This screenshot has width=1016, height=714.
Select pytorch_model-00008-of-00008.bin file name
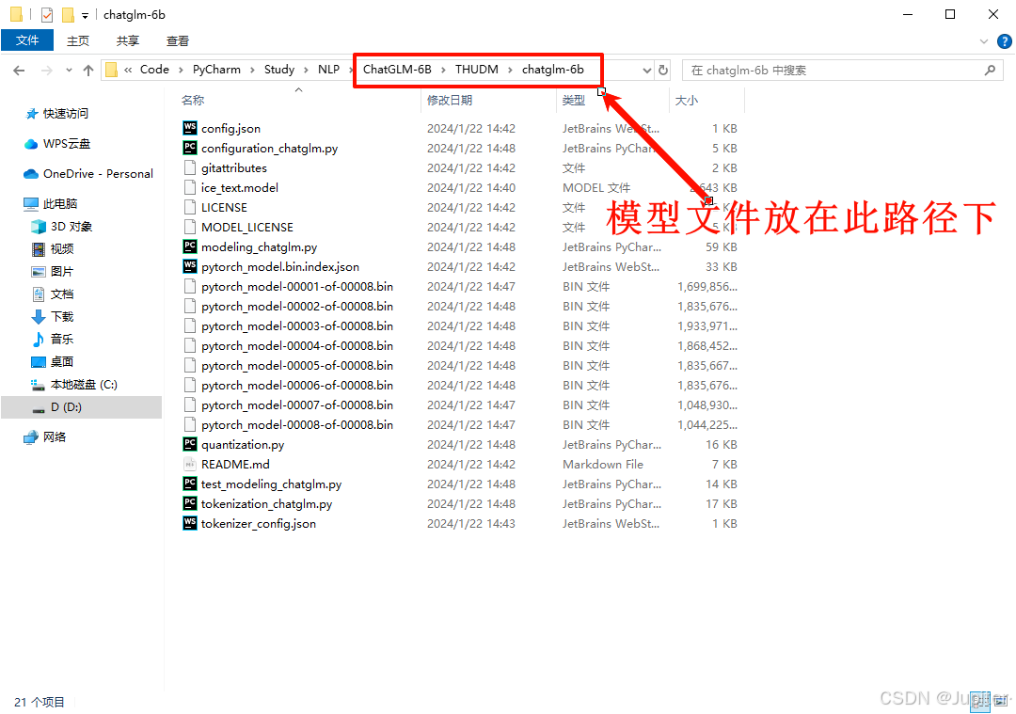296,425
